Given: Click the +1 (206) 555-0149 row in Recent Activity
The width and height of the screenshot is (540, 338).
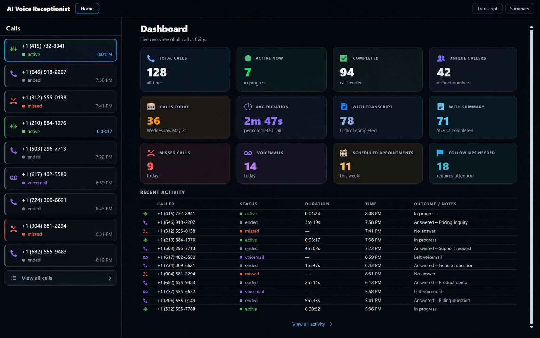Looking at the screenshot, I should 328,301.
